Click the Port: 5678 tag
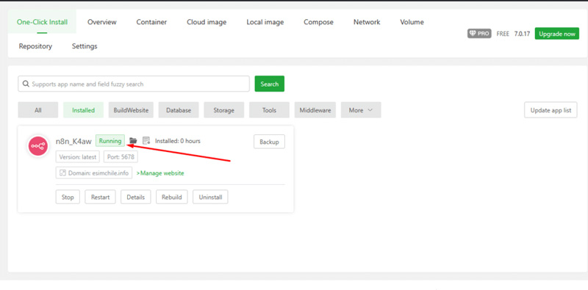Screen dimensions: 588x290 (121, 156)
